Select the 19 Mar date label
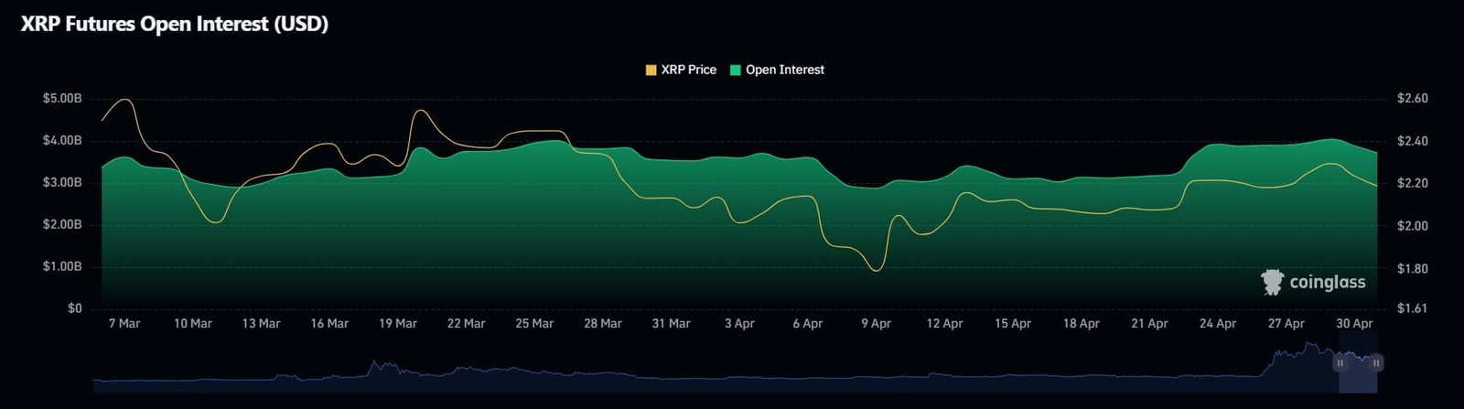 click(398, 324)
